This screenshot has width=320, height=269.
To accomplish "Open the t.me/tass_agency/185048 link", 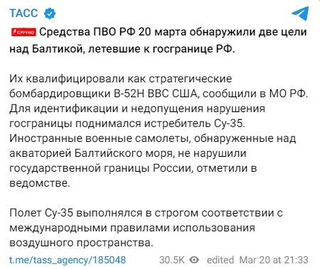I will [68, 260].
